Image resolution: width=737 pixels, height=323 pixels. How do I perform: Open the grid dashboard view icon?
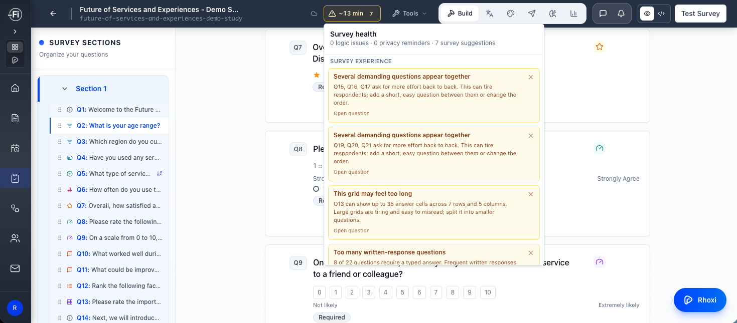click(15, 47)
